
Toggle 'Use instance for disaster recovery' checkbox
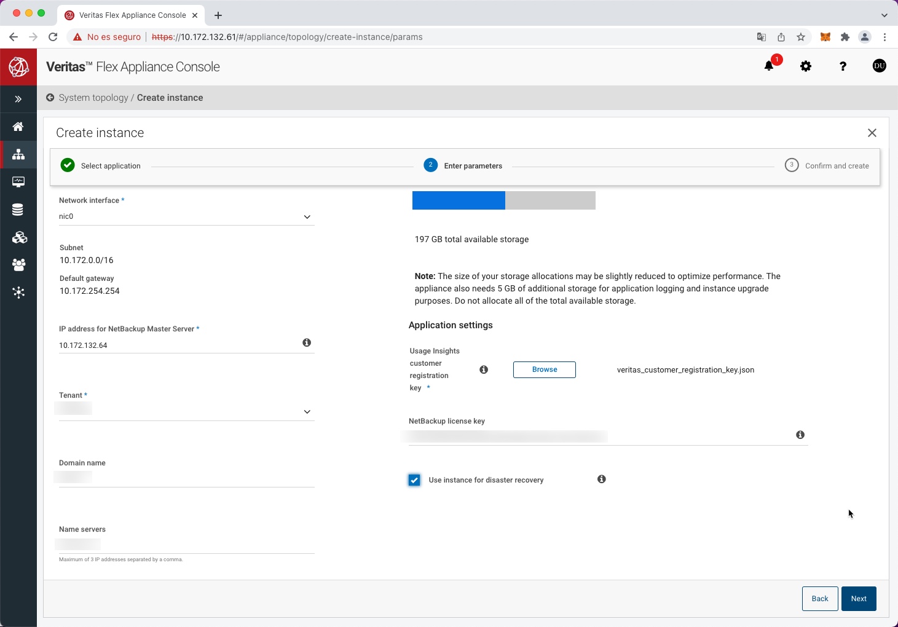414,480
